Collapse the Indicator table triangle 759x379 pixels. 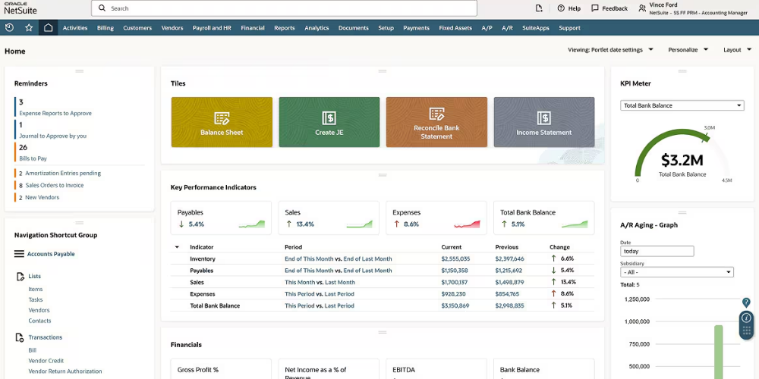(177, 247)
